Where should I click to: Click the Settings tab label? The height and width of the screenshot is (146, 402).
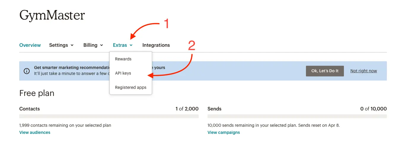point(58,45)
